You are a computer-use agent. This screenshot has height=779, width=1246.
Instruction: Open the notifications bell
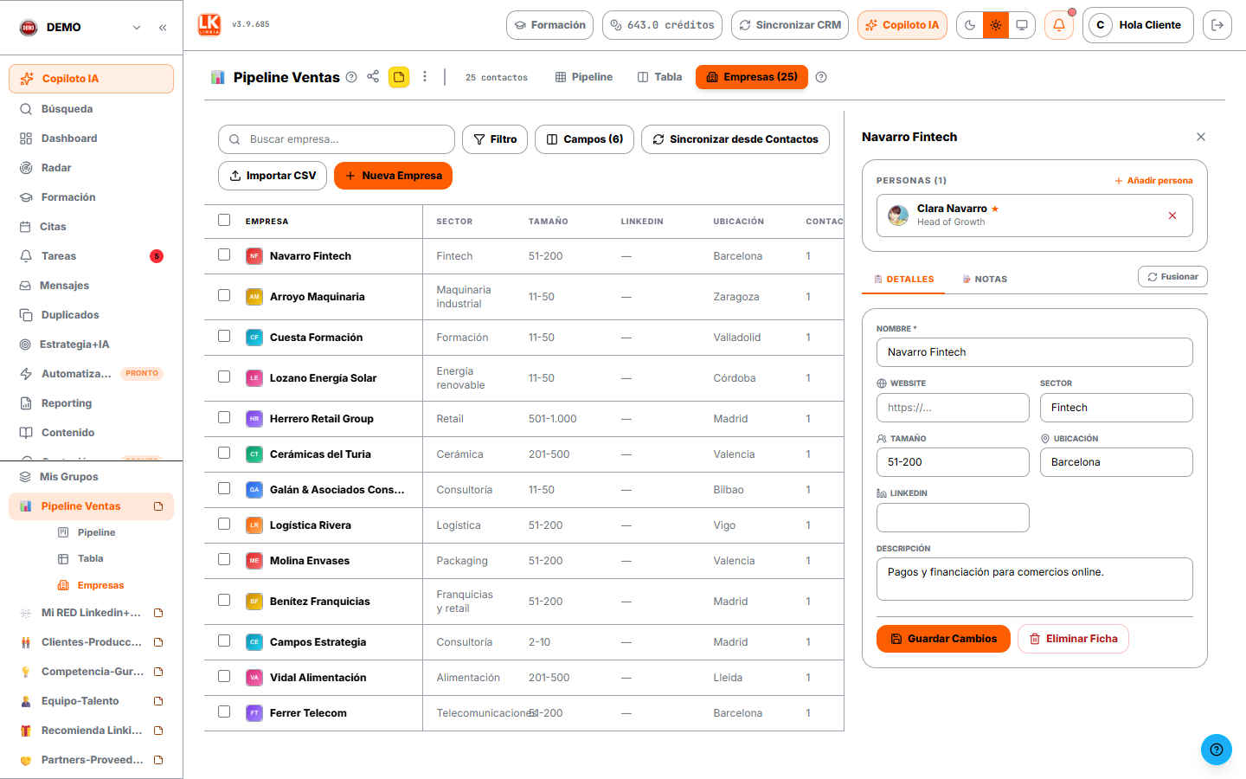[x=1059, y=25]
